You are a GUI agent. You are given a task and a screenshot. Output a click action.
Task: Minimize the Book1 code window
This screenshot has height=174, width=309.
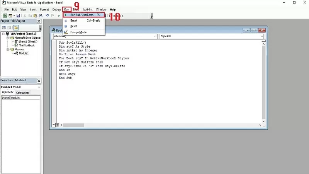(x=246, y=30)
